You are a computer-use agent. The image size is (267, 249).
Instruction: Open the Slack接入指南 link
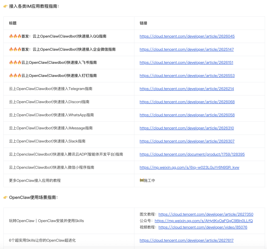(187, 141)
